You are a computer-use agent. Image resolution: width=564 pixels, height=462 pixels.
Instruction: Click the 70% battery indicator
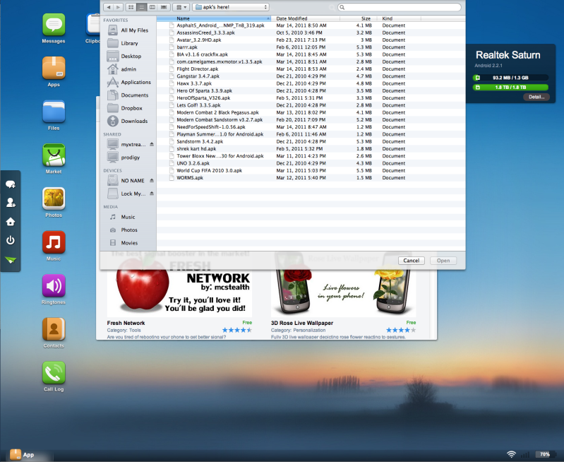click(x=545, y=454)
